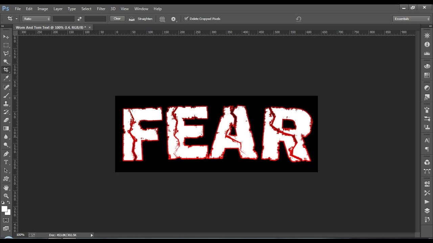Viewport: 433px width, 243px height.
Task: Click the Straighten button
Action: (141, 19)
